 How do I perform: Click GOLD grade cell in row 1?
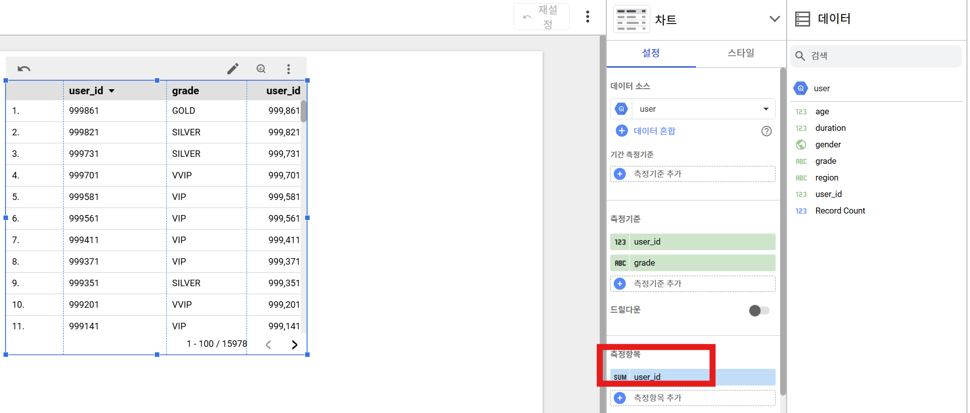(x=183, y=111)
